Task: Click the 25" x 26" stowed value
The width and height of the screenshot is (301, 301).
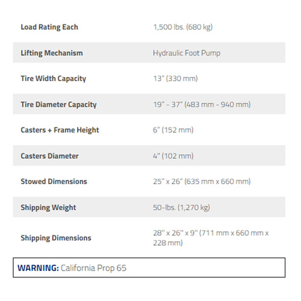Action: 202,181
